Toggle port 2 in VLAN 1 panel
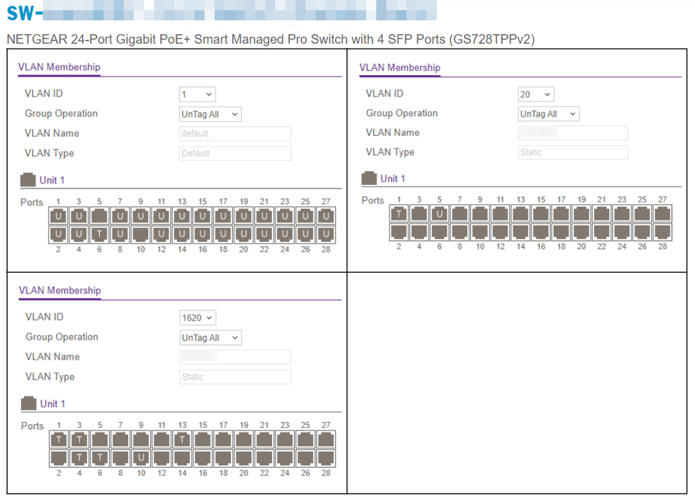 58,234
